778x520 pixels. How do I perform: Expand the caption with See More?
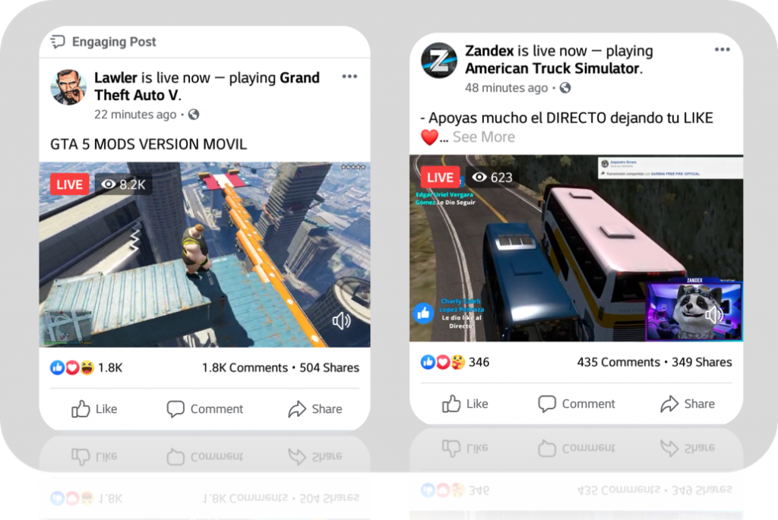click(x=483, y=137)
